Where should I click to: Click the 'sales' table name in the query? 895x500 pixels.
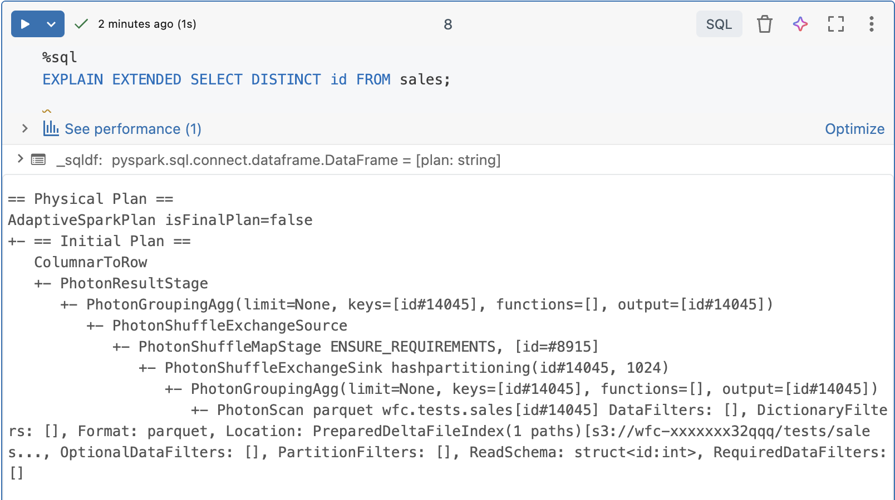point(421,79)
